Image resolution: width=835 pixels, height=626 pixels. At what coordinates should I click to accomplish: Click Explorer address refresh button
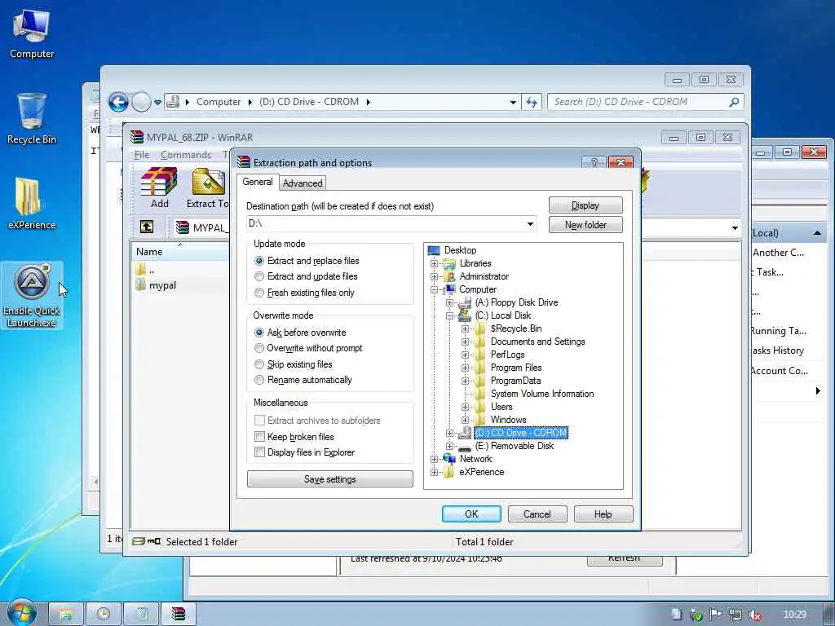point(532,102)
